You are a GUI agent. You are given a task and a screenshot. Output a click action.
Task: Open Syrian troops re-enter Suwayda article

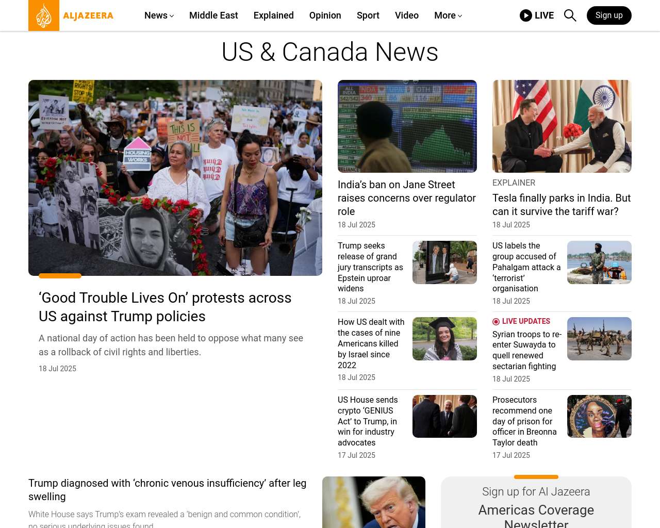[x=527, y=350]
